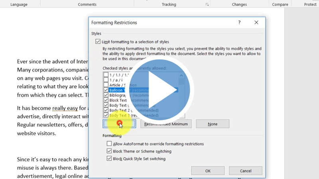Image resolution: width=319 pixels, height=179 pixels.
Task: Uncheck the Body Text 3 style checkbox
Action: [x=106, y=115]
